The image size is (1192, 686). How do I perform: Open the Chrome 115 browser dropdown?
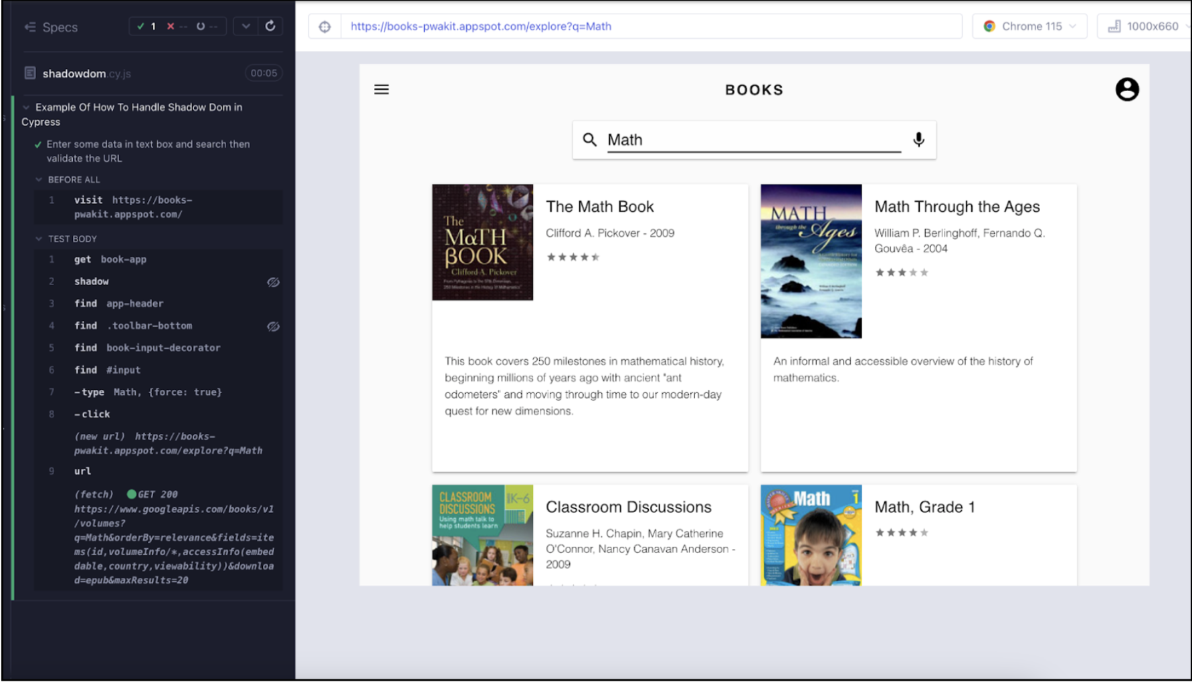[1029, 27]
